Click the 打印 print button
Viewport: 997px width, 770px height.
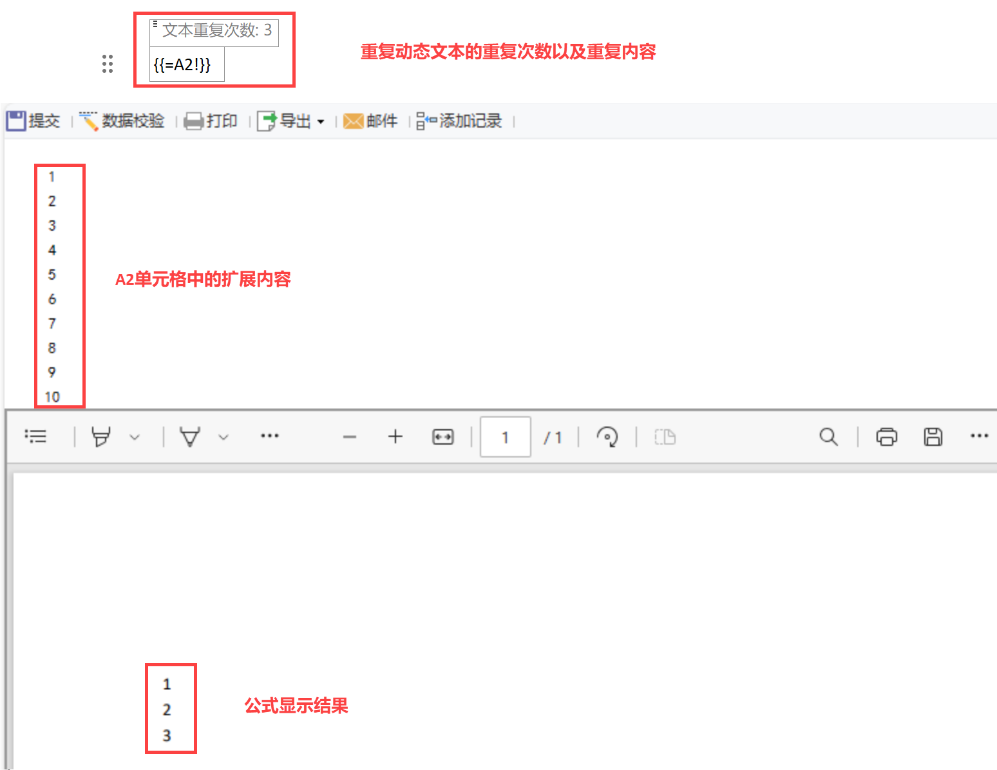[211, 120]
